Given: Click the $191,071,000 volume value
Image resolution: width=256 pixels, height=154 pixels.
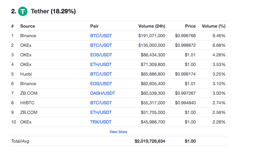Looking at the screenshot, I should click(152, 36).
